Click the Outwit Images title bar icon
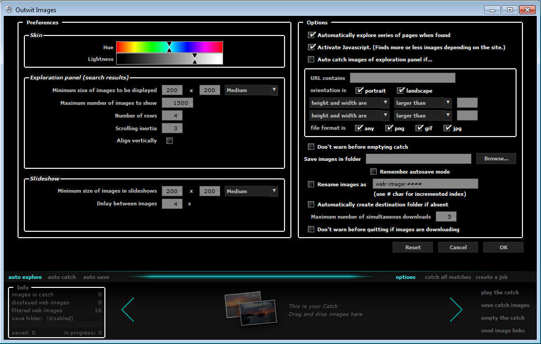This screenshot has height=344, width=541. click(8, 10)
